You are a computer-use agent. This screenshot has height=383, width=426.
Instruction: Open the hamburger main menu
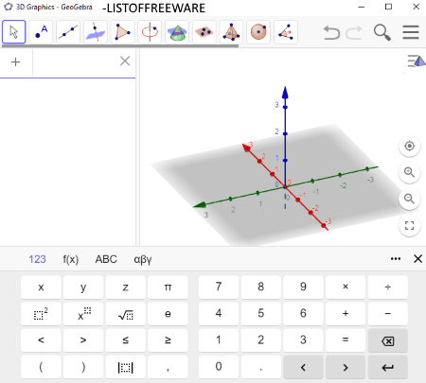(411, 32)
